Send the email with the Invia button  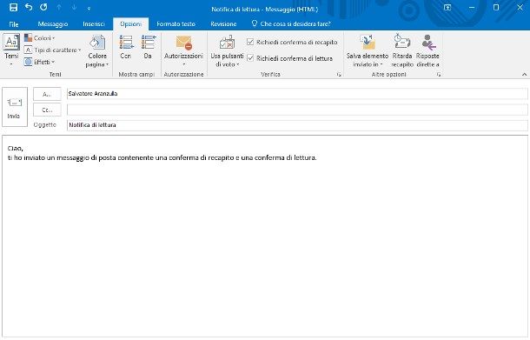tap(15, 107)
